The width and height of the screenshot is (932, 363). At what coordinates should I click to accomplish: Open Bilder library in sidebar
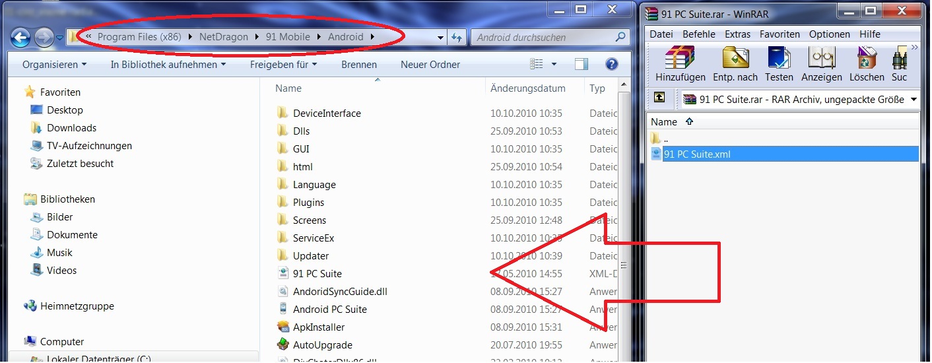(59, 217)
